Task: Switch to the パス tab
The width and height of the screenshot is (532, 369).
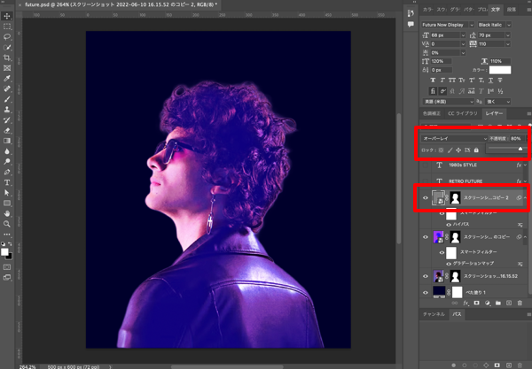Action: click(x=457, y=314)
